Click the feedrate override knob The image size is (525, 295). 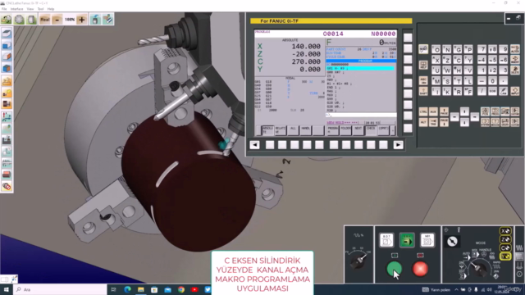358,261
